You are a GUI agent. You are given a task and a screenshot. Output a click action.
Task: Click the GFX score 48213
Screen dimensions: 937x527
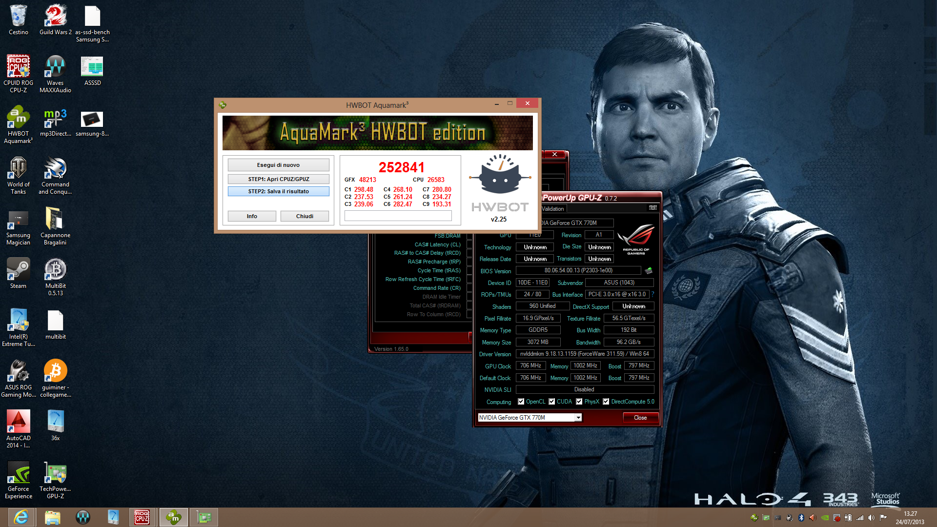367,180
